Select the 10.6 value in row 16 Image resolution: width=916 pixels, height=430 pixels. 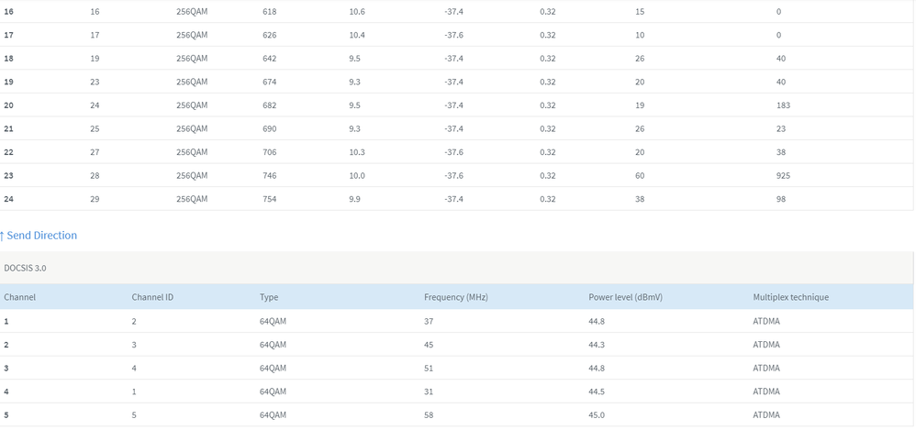tap(357, 11)
